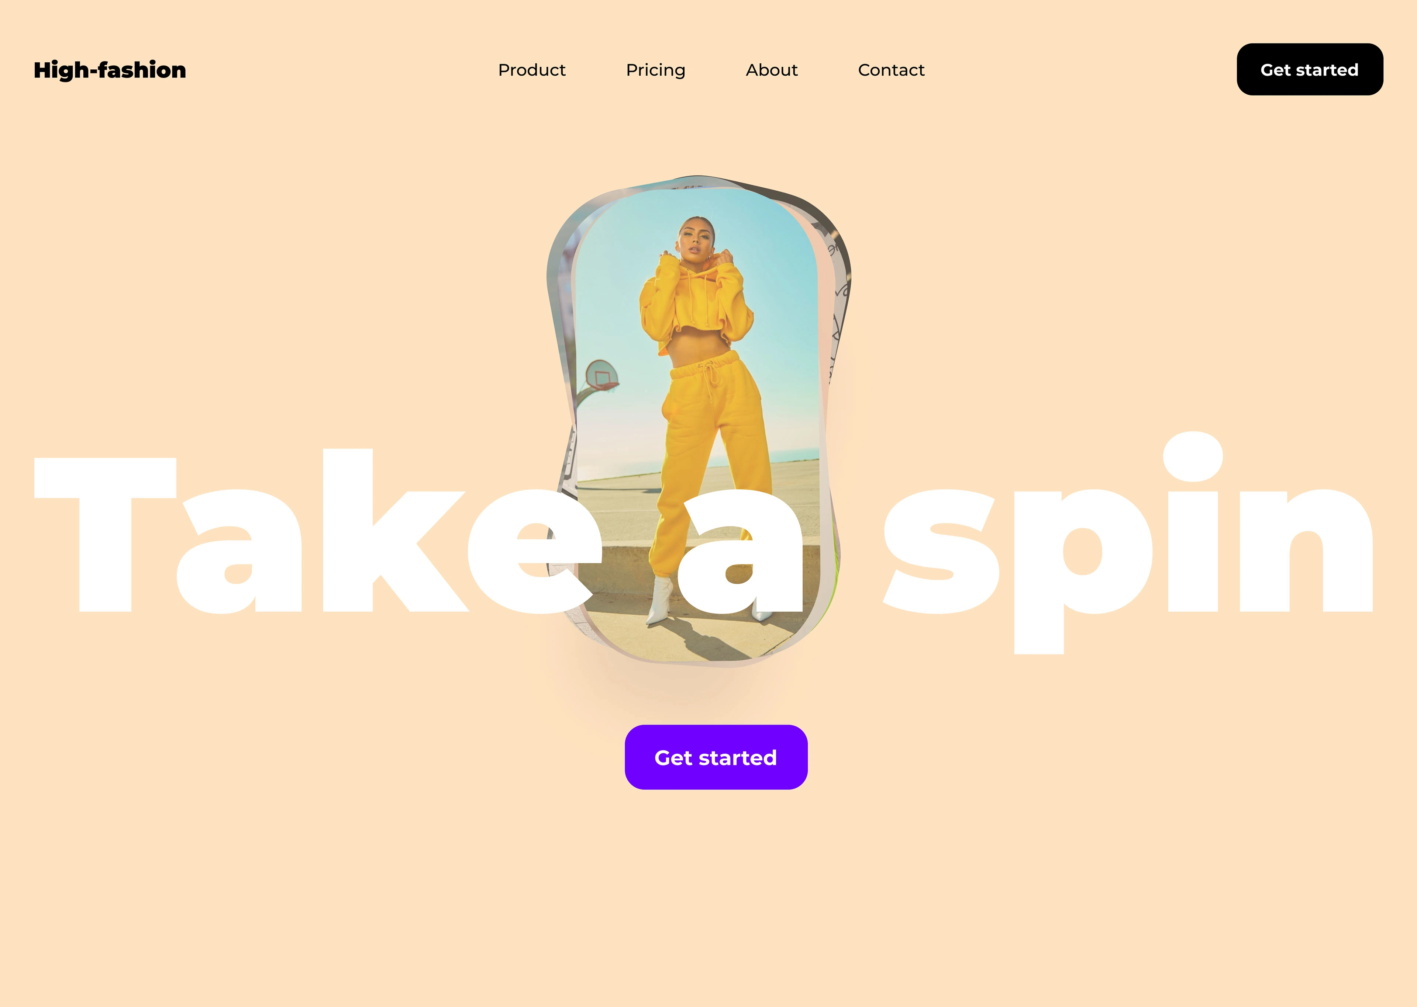
Task: Open the About nav link
Action: pyautogui.click(x=772, y=70)
